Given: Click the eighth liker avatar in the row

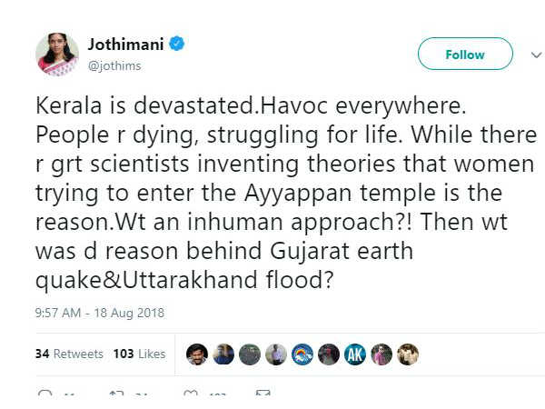Looking at the screenshot, I should point(381,354).
